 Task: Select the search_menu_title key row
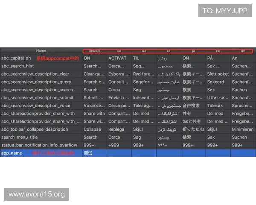20,138
